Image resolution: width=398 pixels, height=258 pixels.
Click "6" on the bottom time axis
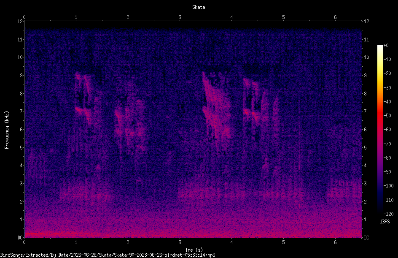point(335,242)
